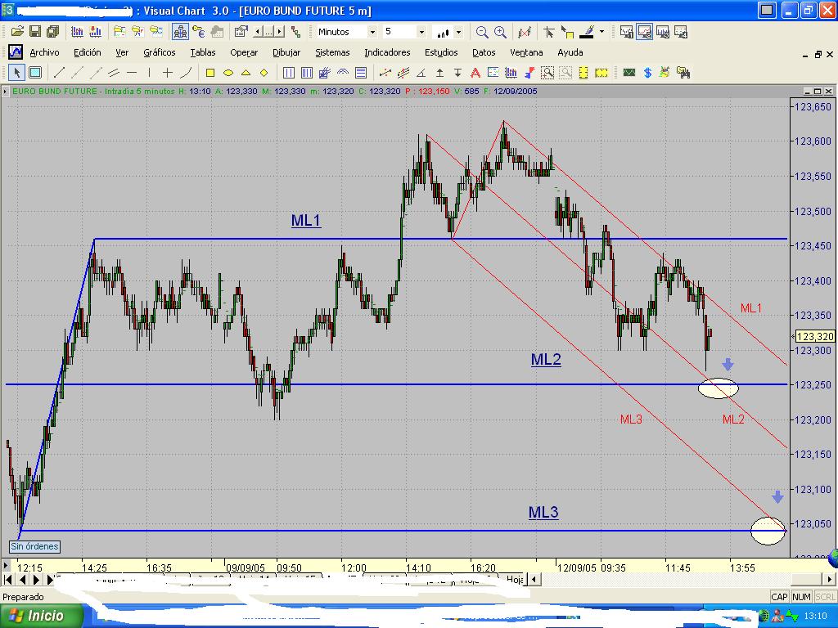Click the horizontal retracement lines tool

click(x=361, y=72)
